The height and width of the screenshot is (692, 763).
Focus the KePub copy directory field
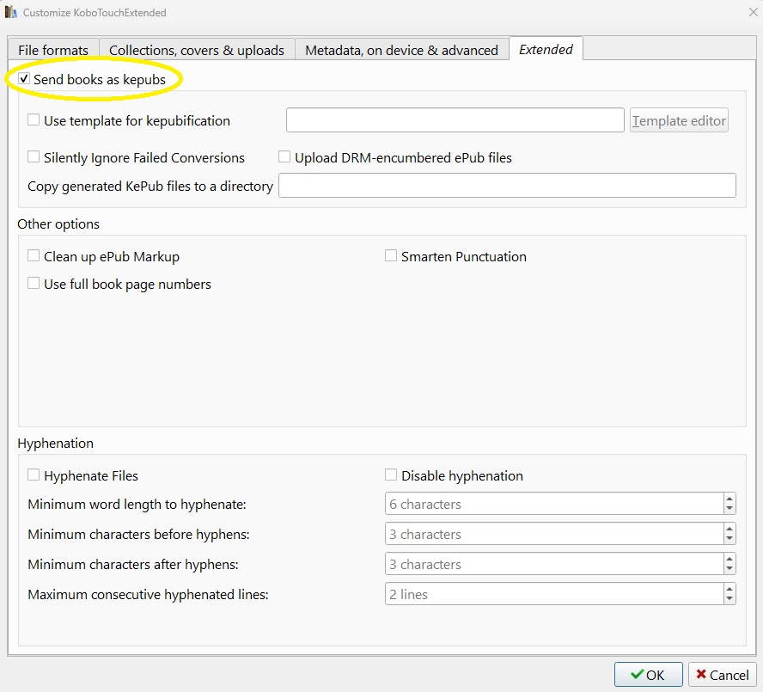coord(507,186)
